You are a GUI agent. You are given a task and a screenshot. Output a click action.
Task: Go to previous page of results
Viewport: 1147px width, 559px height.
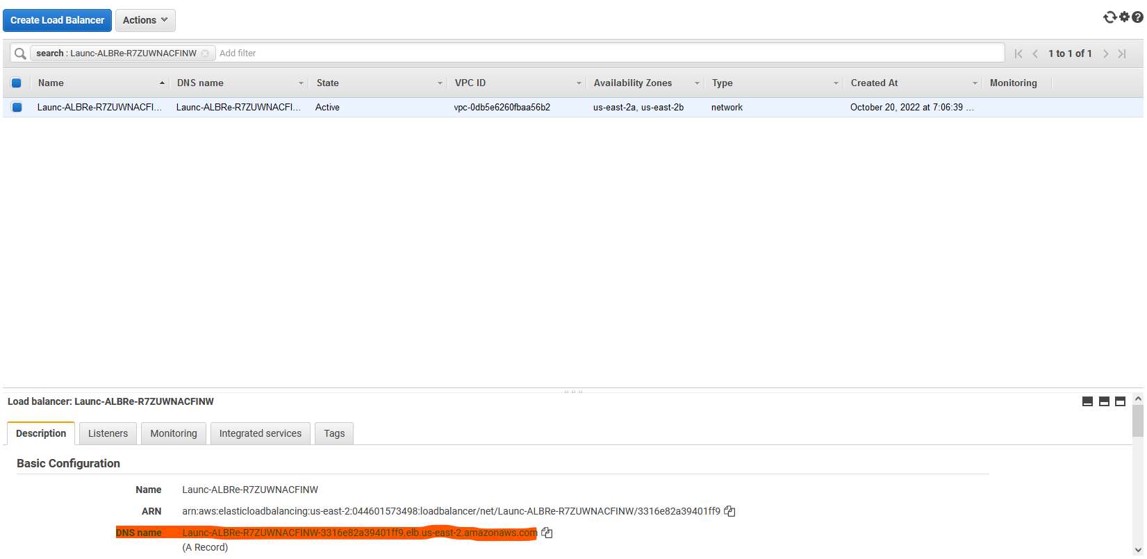click(1035, 53)
